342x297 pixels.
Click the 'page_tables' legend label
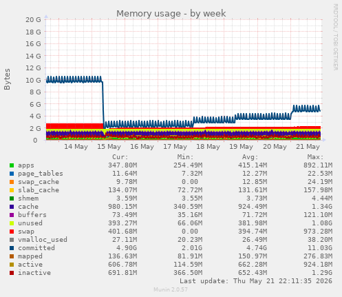point(41,174)
